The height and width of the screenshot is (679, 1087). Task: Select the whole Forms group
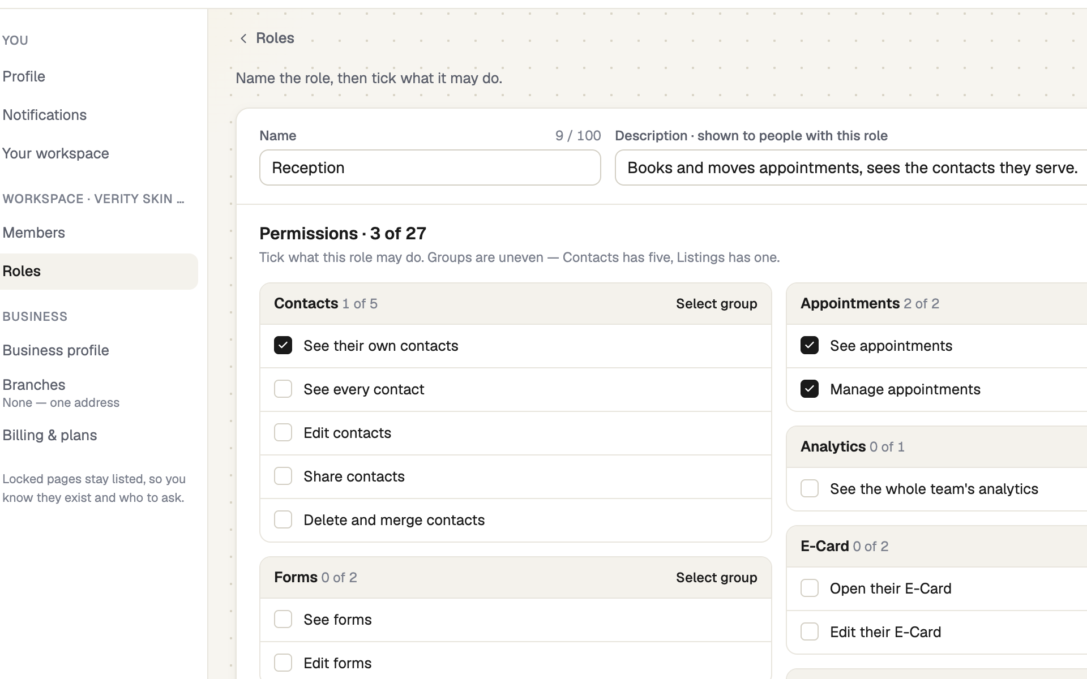(716, 578)
